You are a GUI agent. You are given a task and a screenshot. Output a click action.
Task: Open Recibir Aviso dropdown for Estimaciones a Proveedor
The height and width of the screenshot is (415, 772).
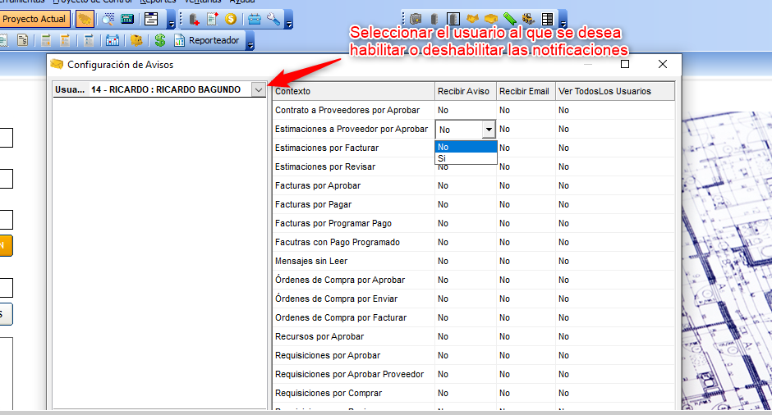[x=489, y=130]
